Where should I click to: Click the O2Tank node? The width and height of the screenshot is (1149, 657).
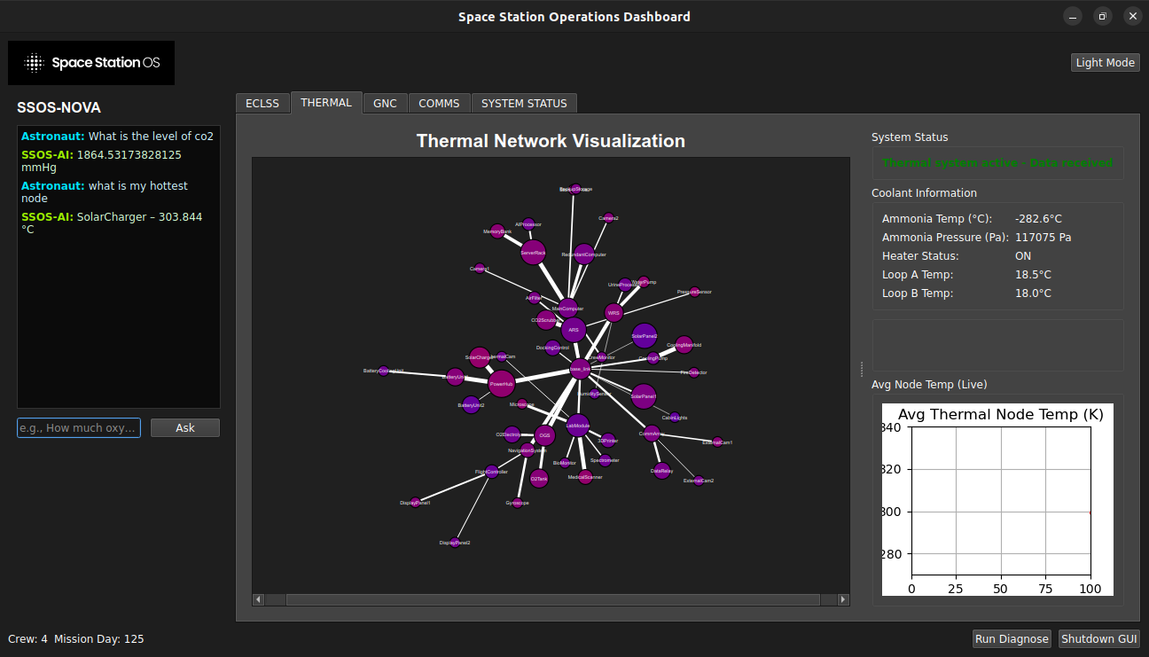539,479
